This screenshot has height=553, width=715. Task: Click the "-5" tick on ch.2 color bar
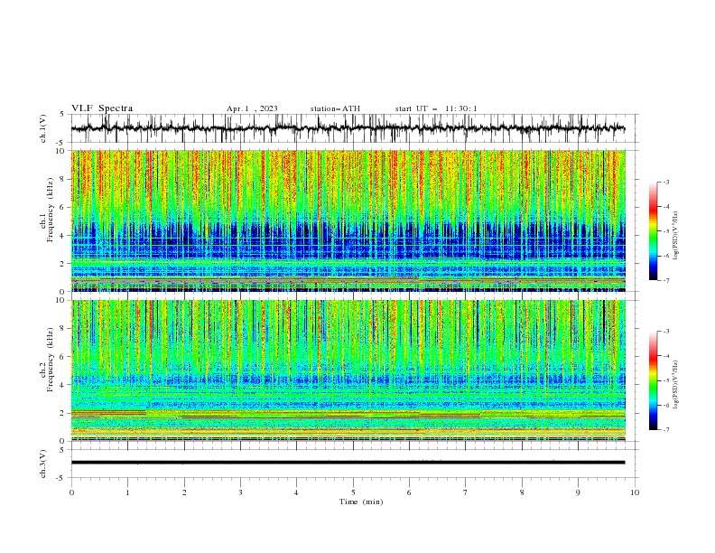click(665, 380)
